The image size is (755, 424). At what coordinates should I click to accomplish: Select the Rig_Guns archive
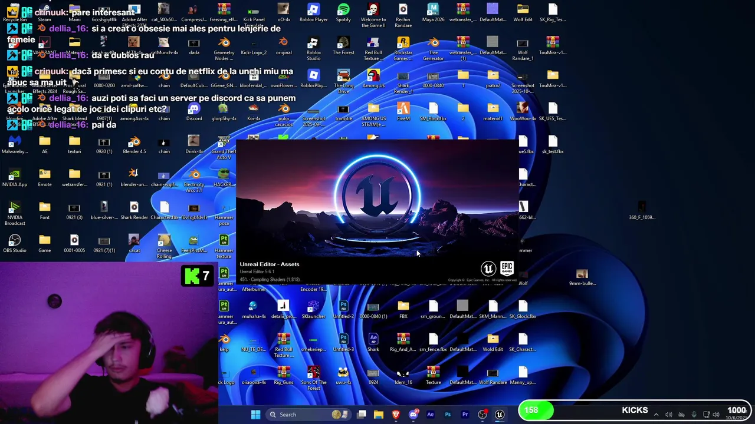(x=284, y=376)
